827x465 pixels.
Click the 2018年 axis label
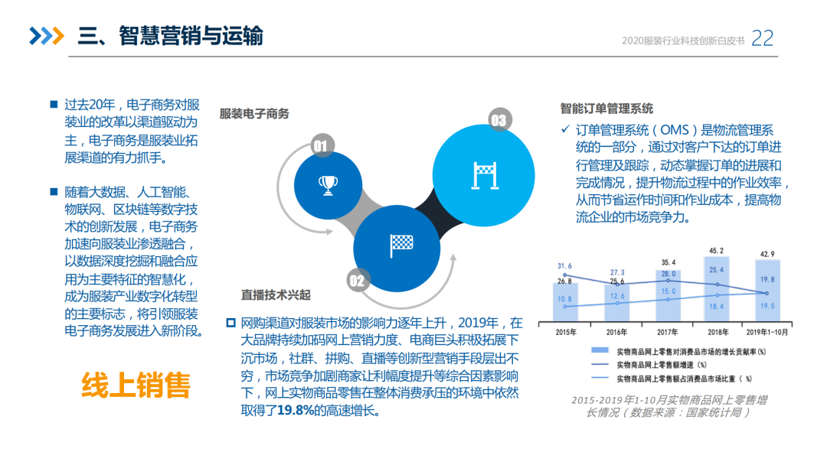pos(717,332)
